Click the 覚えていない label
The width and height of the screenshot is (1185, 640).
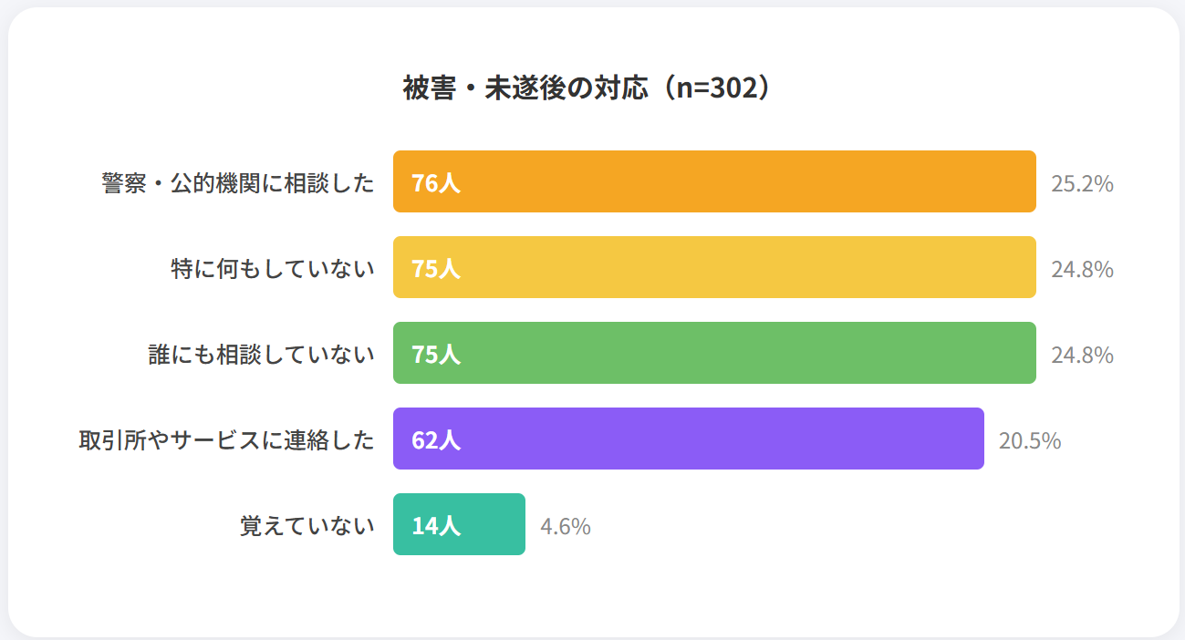click(307, 526)
